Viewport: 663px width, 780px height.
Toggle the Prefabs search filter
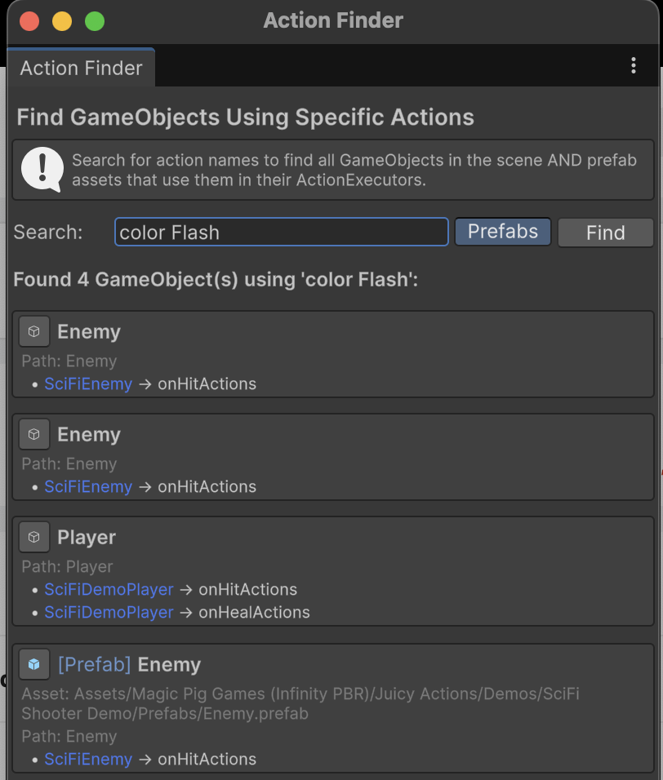pos(502,232)
